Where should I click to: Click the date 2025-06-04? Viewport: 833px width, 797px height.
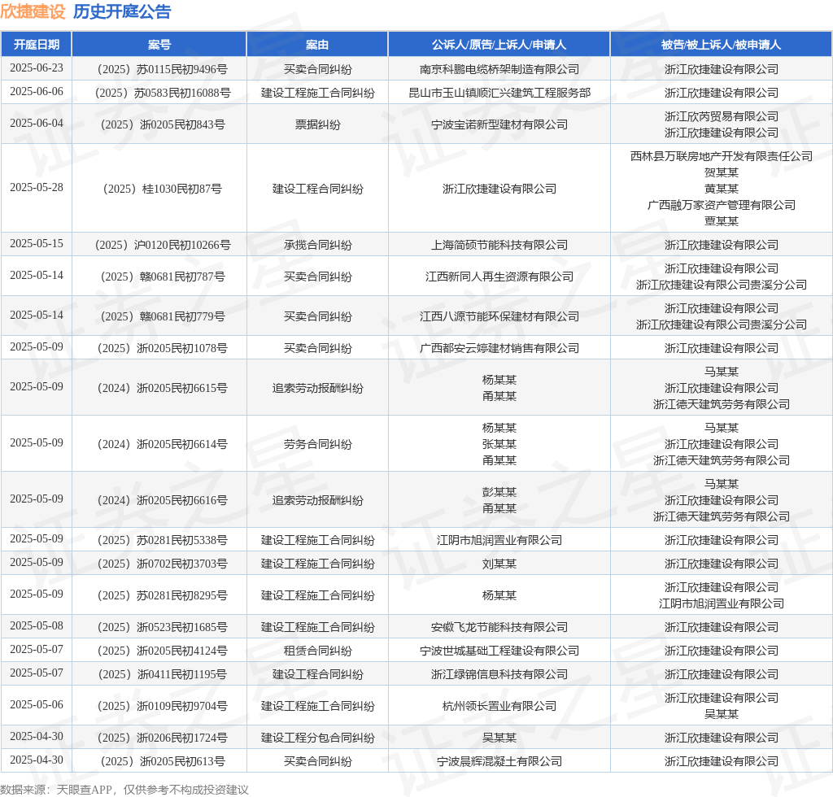36,123
